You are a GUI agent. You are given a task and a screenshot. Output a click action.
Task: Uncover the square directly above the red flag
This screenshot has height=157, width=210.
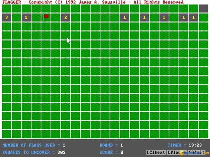pyautogui.click(x=46, y=9)
